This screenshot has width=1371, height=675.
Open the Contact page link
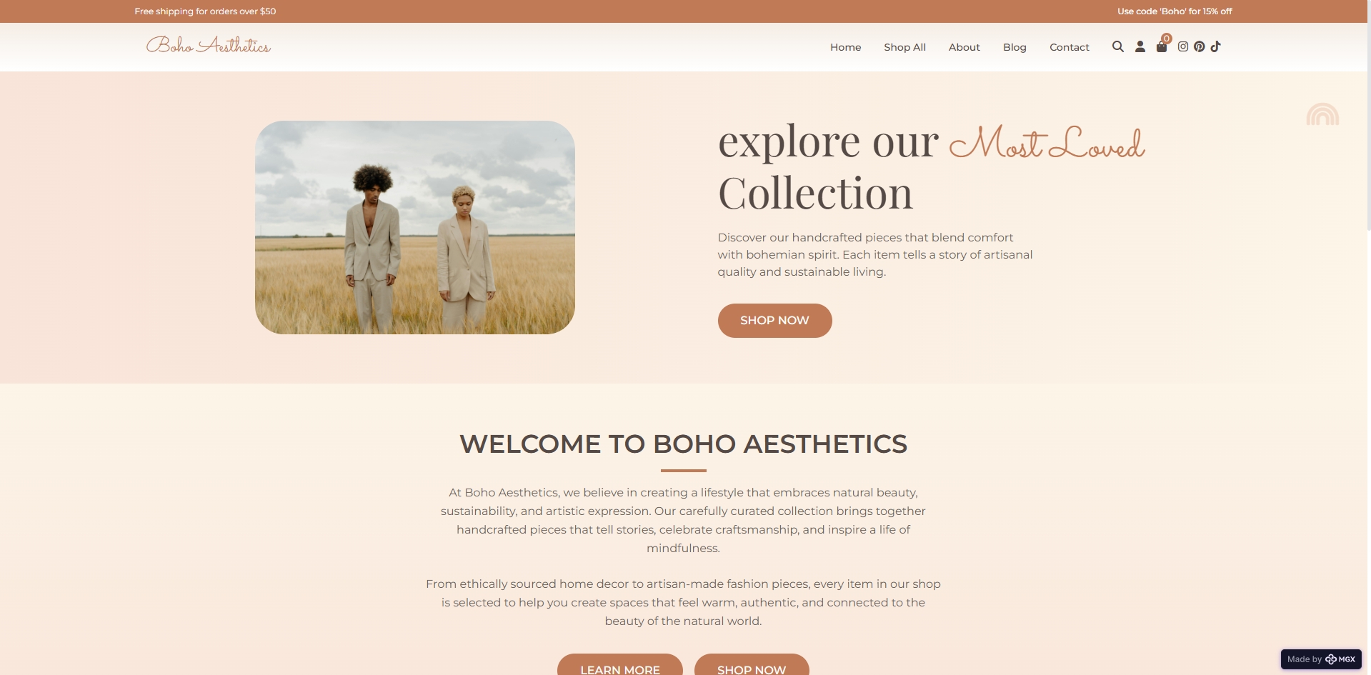coord(1069,47)
